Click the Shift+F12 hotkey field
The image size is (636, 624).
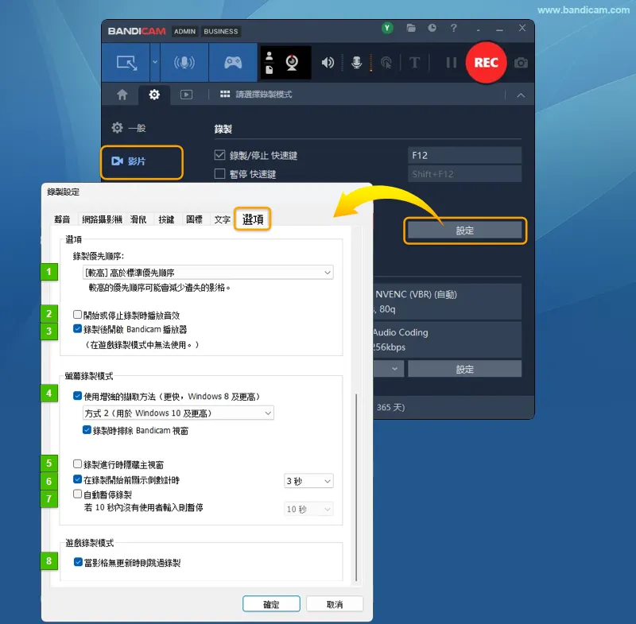[464, 174]
